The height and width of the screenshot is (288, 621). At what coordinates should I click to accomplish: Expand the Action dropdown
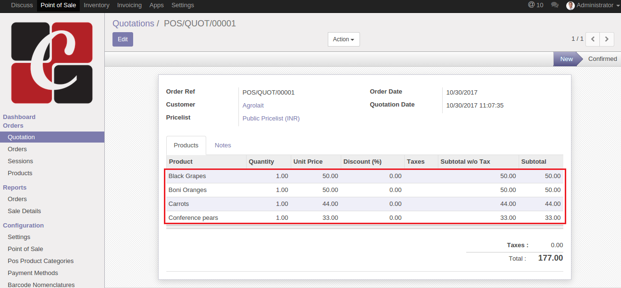tap(344, 39)
